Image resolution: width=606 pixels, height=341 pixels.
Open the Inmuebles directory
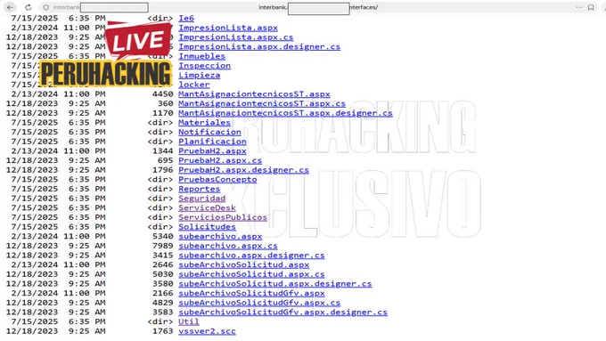(201, 56)
